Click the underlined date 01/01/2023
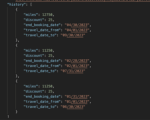 pos(77,102)
